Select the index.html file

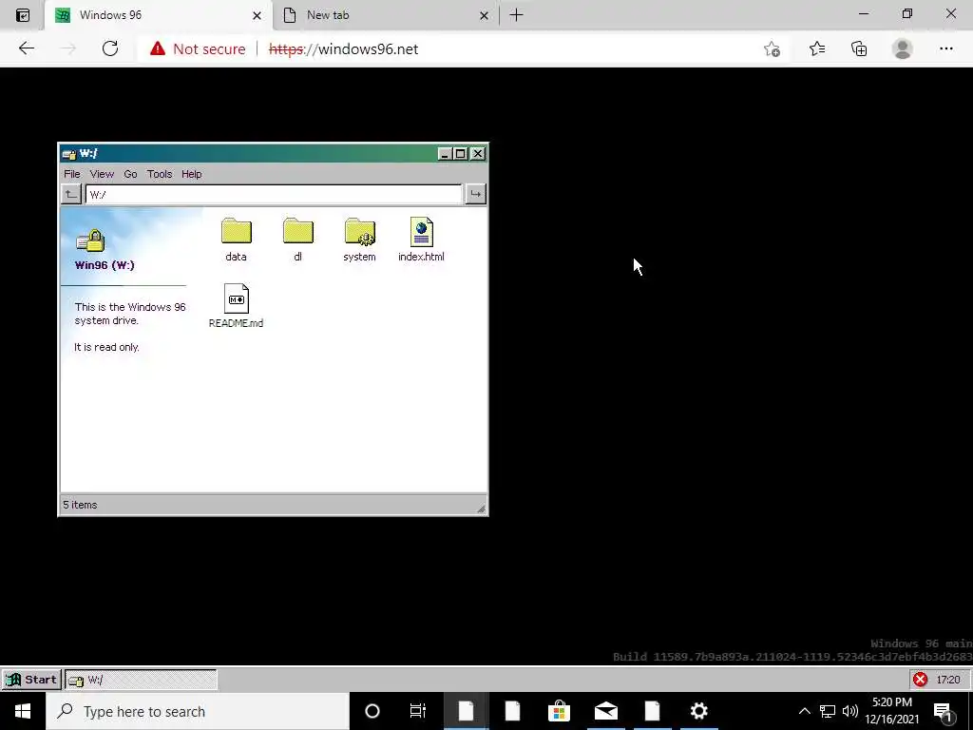point(421,239)
